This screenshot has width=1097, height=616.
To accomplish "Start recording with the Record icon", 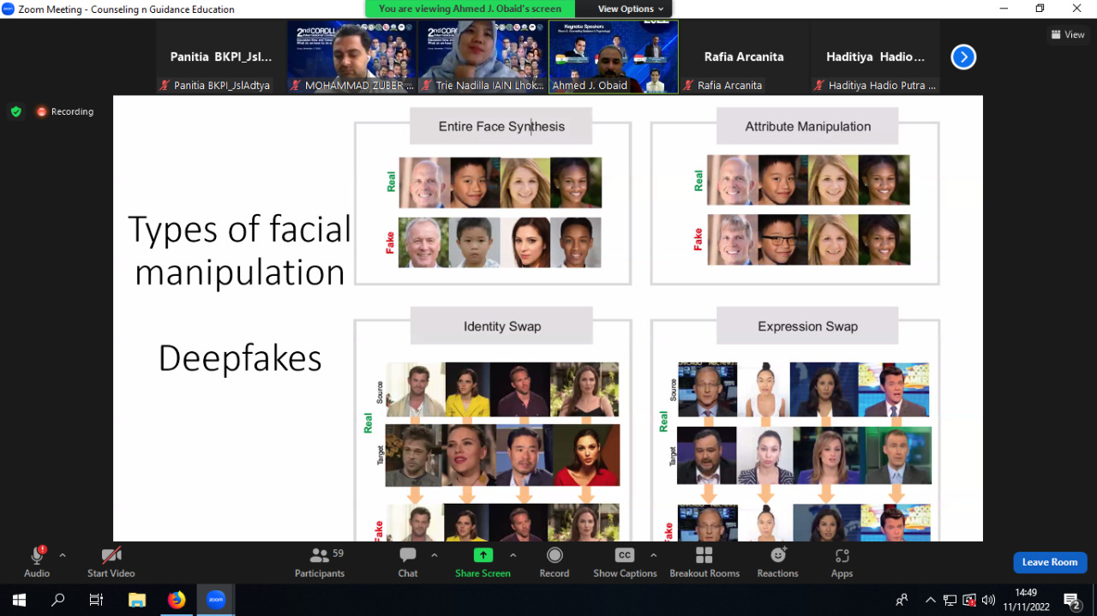I will [x=554, y=562].
